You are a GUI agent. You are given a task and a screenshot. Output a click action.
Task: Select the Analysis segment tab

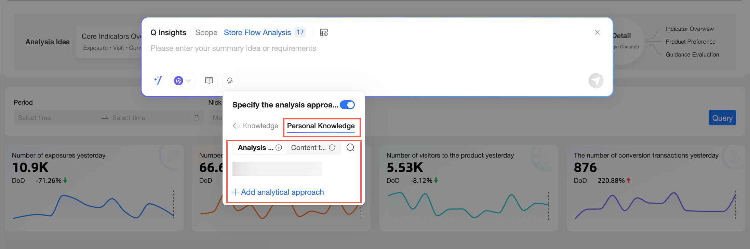tap(259, 148)
